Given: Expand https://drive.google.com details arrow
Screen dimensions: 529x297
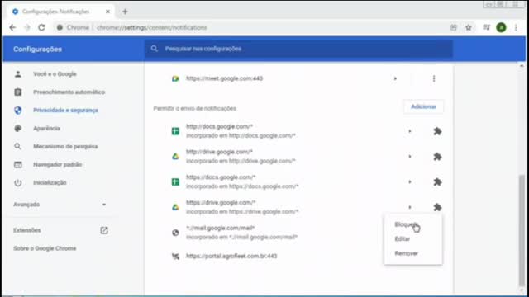Looking at the screenshot, I should click(410, 207).
